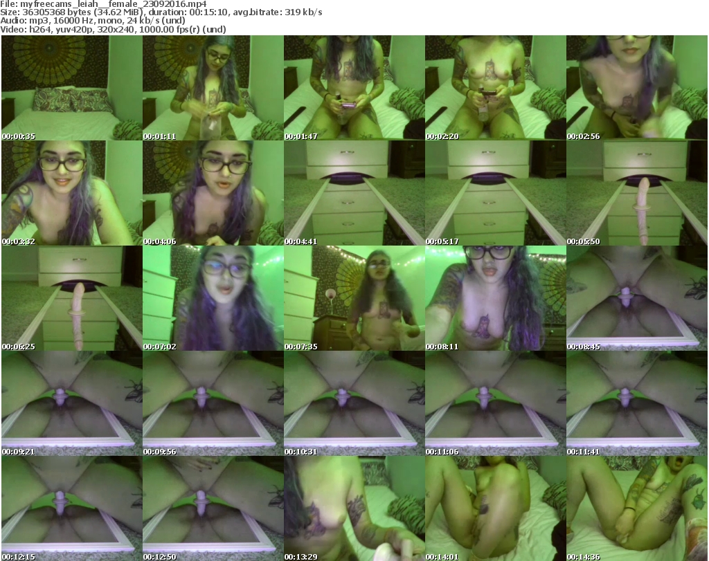Pick the frame stamped 00:07:02
This screenshot has width=709, height=561.
(x=213, y=298)
